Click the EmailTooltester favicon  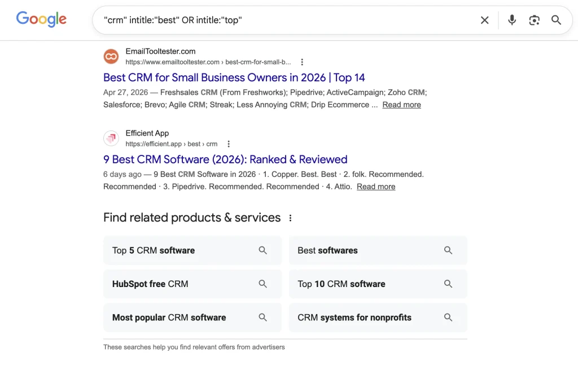click(x=111, y=57)
